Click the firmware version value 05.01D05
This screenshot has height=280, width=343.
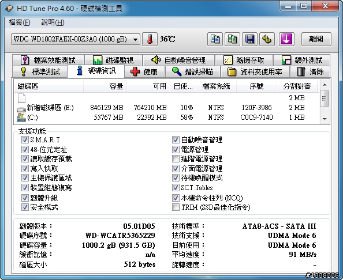[x=139, y=226]
